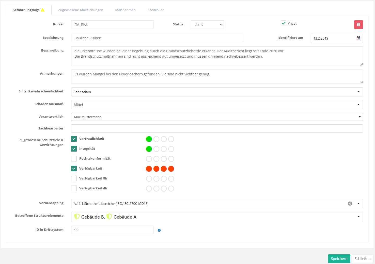The height and width of the screenshot is (264, 375).
Task: Enable the Rechtskonformität checkbox
Action: [74, 159]
